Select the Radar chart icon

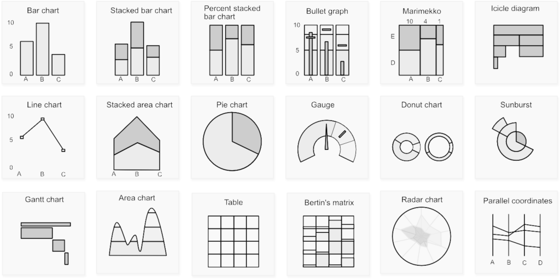pyautogui.click(x=422, y=236)
